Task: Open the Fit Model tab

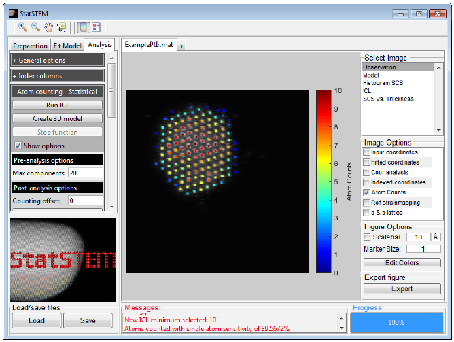Action: pyautogui.click(x=67, y=46)
